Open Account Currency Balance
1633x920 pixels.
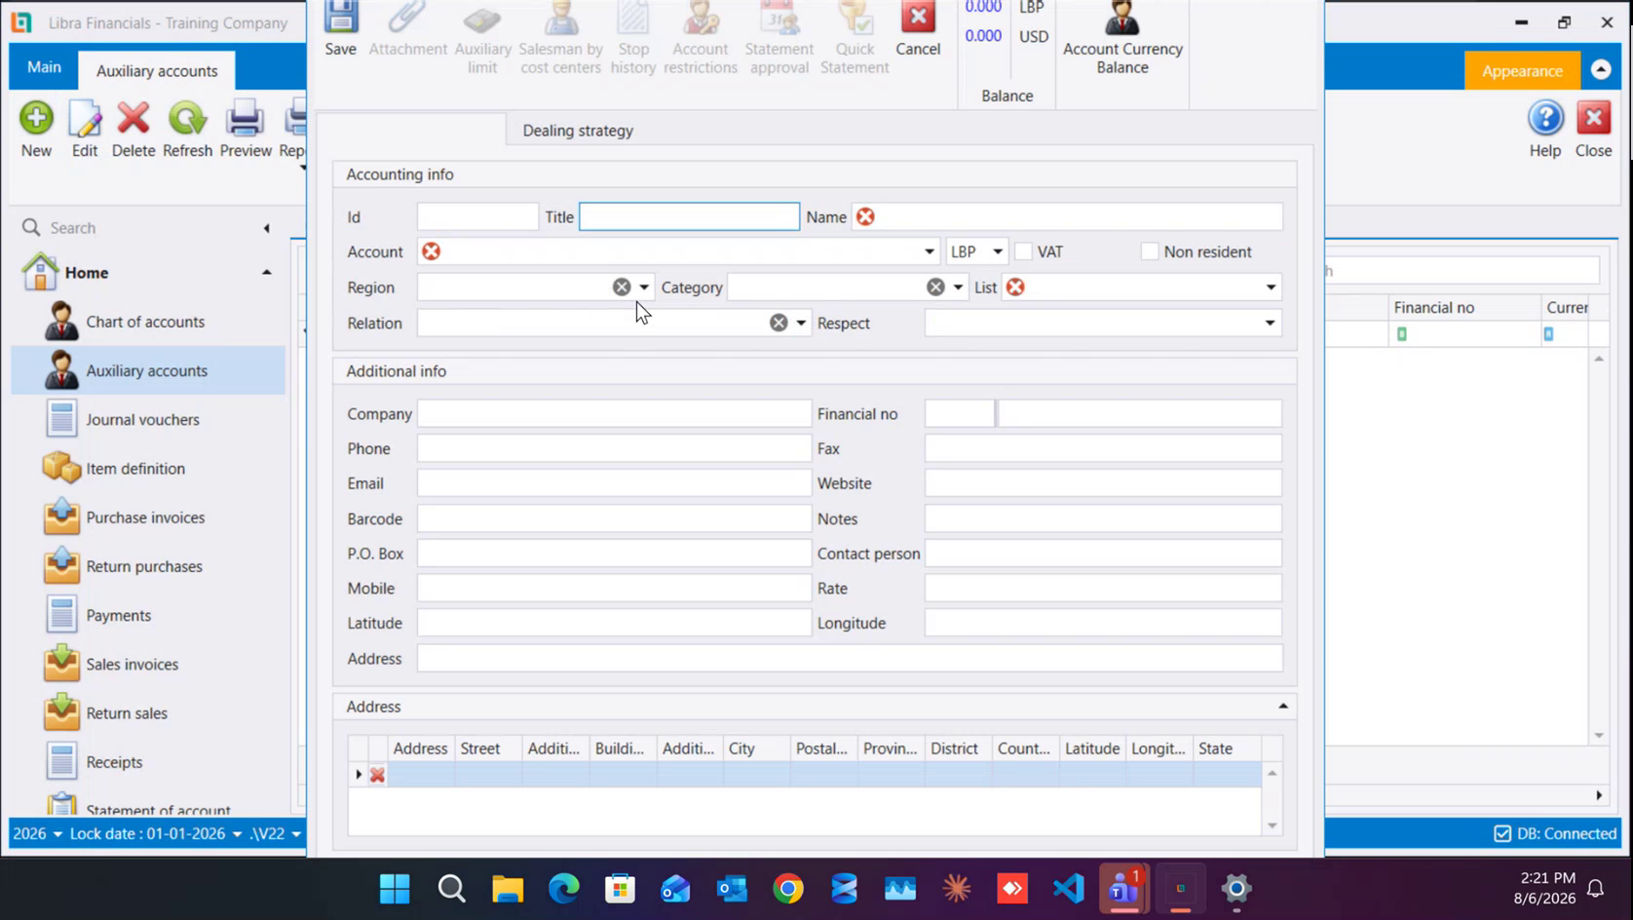click(1121, 37)
